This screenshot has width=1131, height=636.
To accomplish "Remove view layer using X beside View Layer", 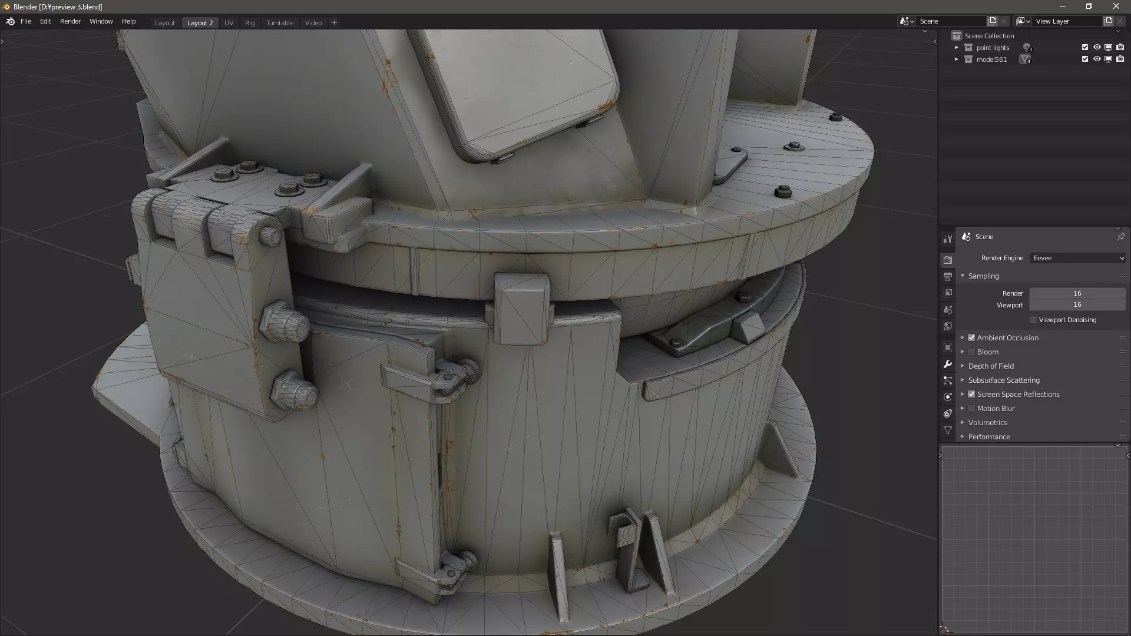I will [1120, 21].
